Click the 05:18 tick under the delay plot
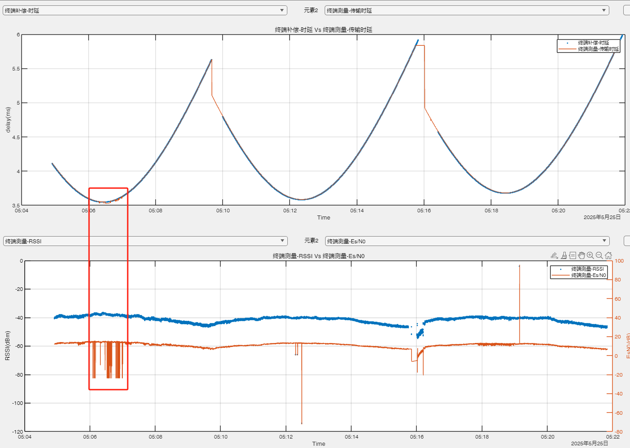The height and width of the screenshot is (448, 630). tap(491, 211)
